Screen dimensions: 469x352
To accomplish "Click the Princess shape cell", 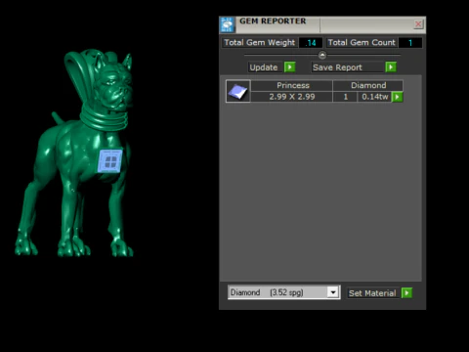I will click(x=292, y=85).
